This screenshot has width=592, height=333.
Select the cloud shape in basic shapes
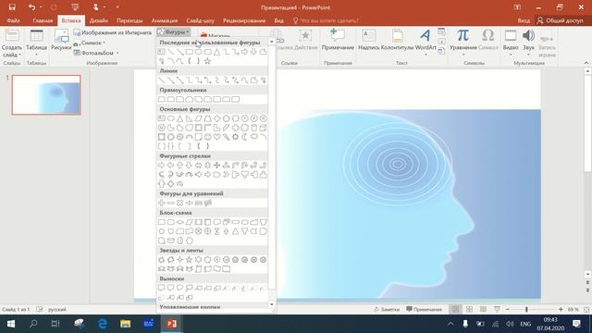254,137
